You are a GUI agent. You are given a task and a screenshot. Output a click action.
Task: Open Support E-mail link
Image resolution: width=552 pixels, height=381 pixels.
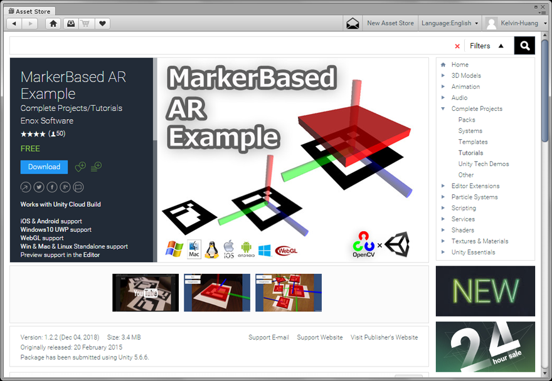pyautogui.click(x=268, y=337)
